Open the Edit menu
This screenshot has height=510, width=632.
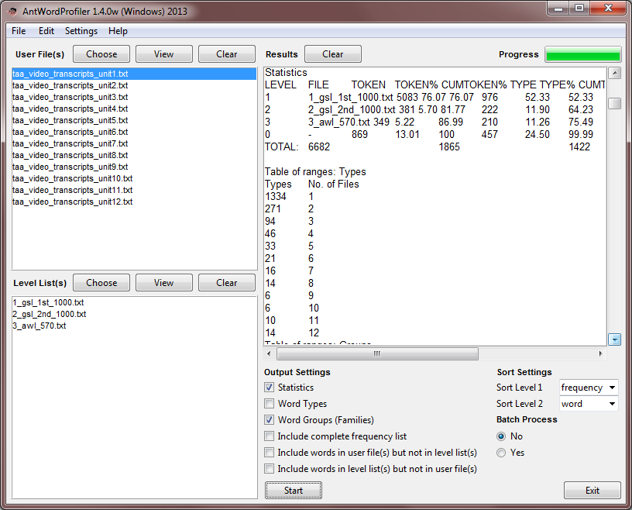[46, 31]
